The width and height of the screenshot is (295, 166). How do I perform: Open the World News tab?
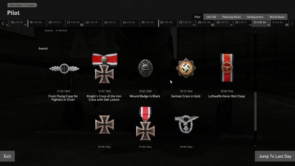pyautogui.click(x=277, y=17)
